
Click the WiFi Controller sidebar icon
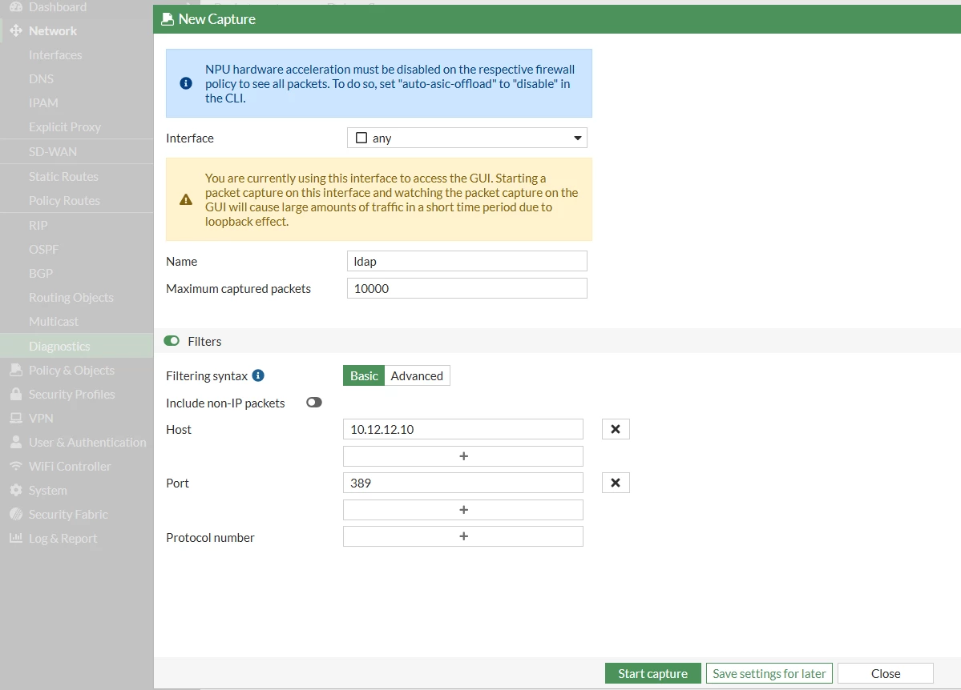[16, 466]
